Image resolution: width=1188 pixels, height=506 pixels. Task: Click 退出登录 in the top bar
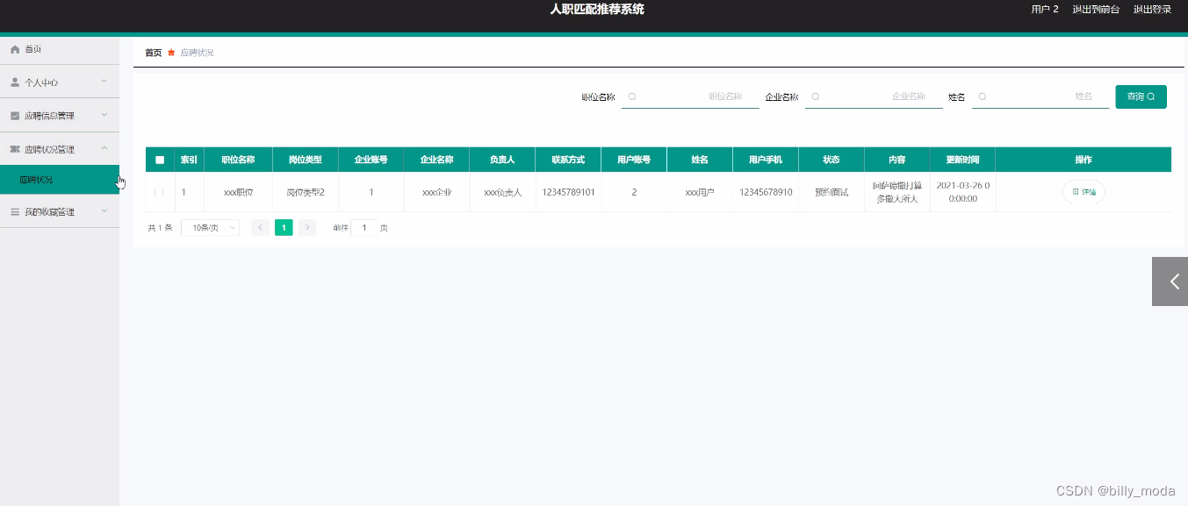click(1153, 10)
